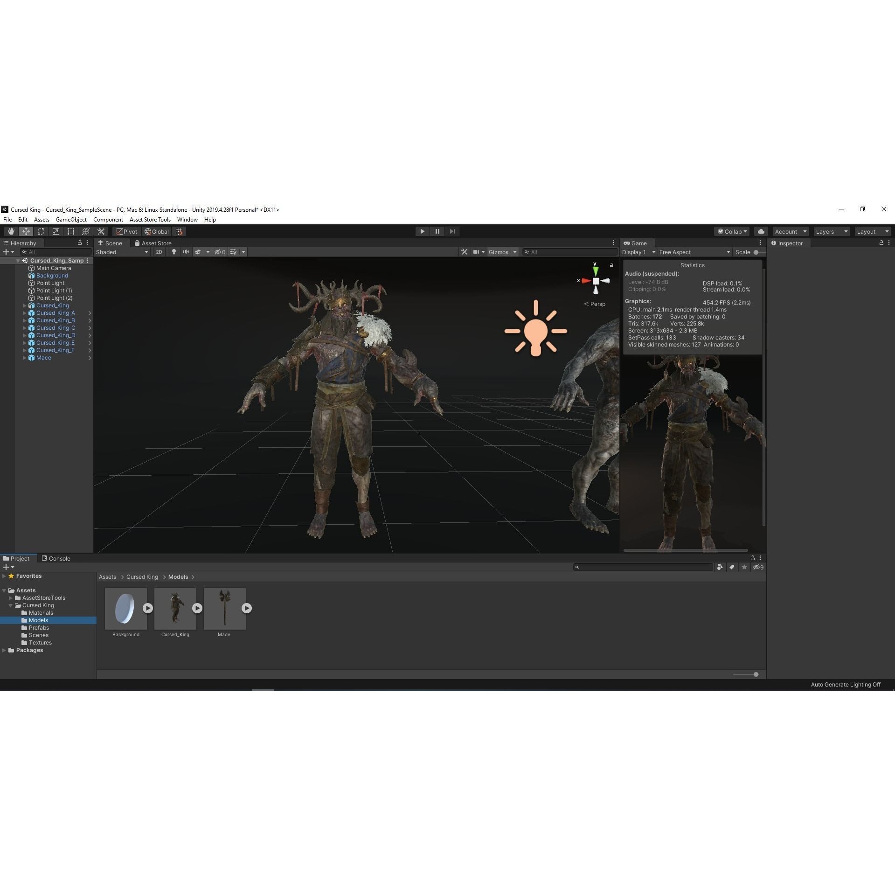This screenshot has width=895, height=895.
Task: Click the scene grid visibility icon
Action: tap(233, 252)
